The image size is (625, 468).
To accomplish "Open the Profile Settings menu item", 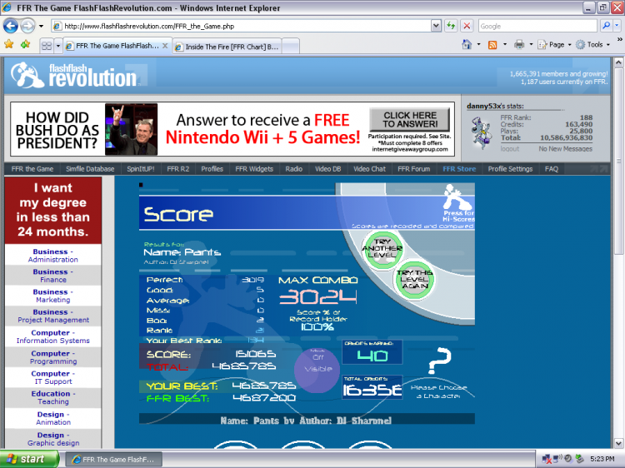I will [510, 169].
